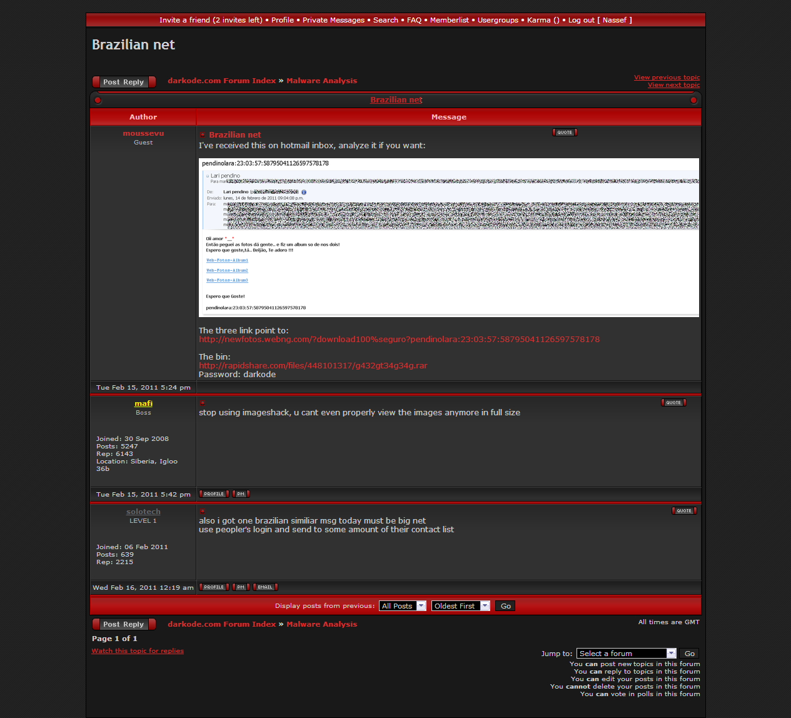
Task: Open mafi's Profile icon button
Action: click(214, 494)
